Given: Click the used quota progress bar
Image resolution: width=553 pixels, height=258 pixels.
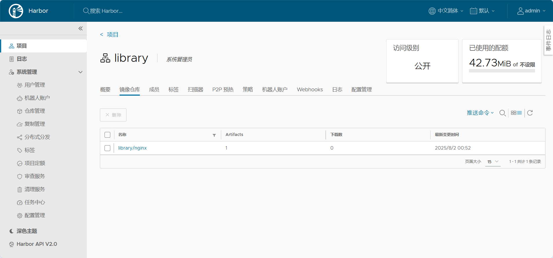Looking at the screenshot, I should click(502, 71).
